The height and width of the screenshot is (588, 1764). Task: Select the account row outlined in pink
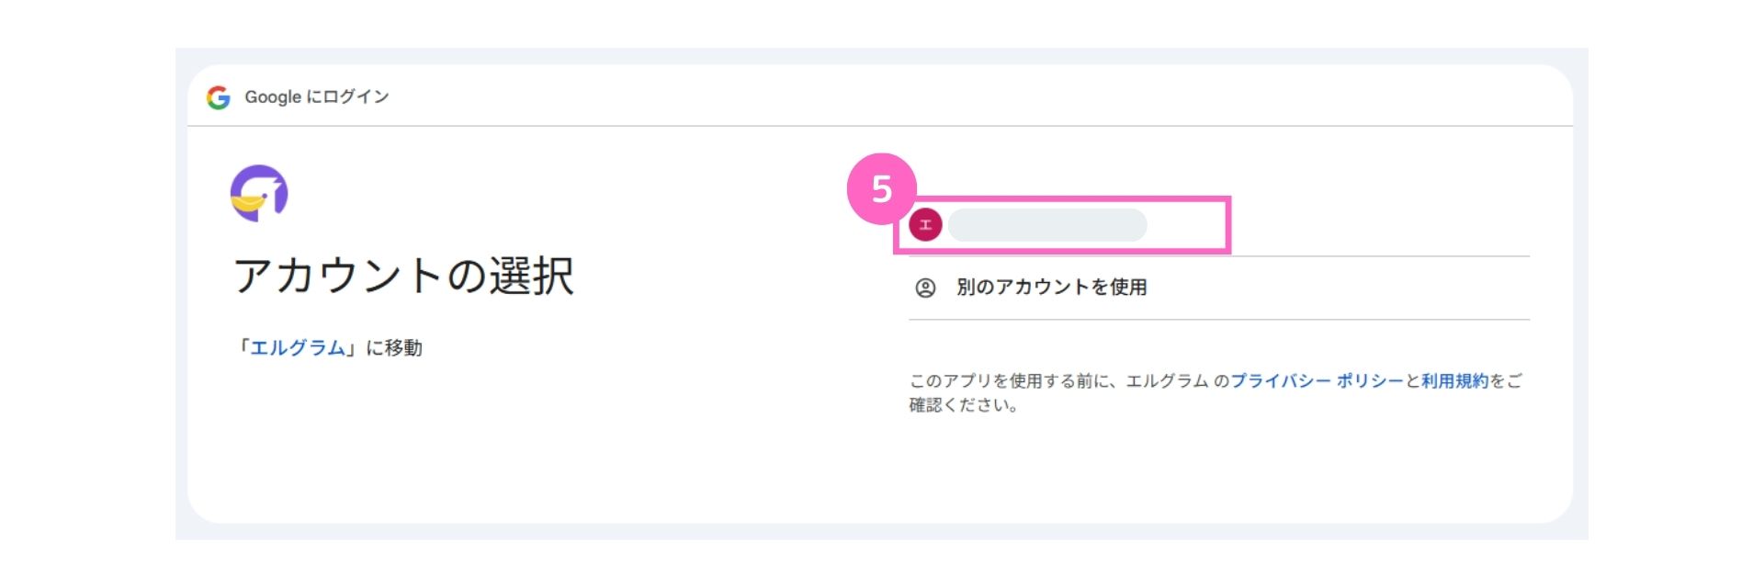(x=1062, y=225)
